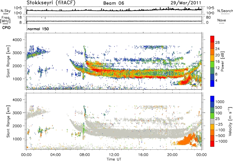The height and width of the screenshot is (161, 233).
Task: Click the "-1000" velocity scale value
Action: (221, 141)
